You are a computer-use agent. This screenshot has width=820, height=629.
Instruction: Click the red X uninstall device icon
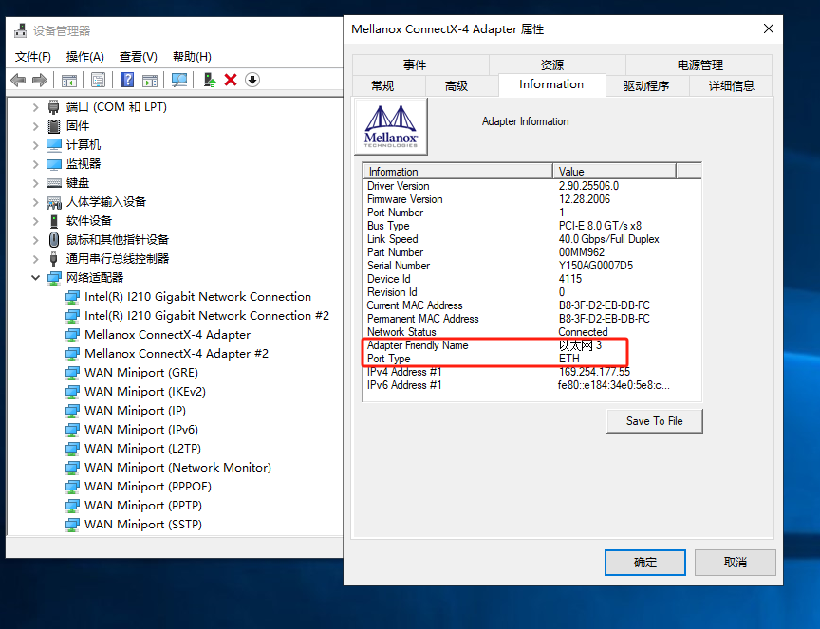click(230, 79)
